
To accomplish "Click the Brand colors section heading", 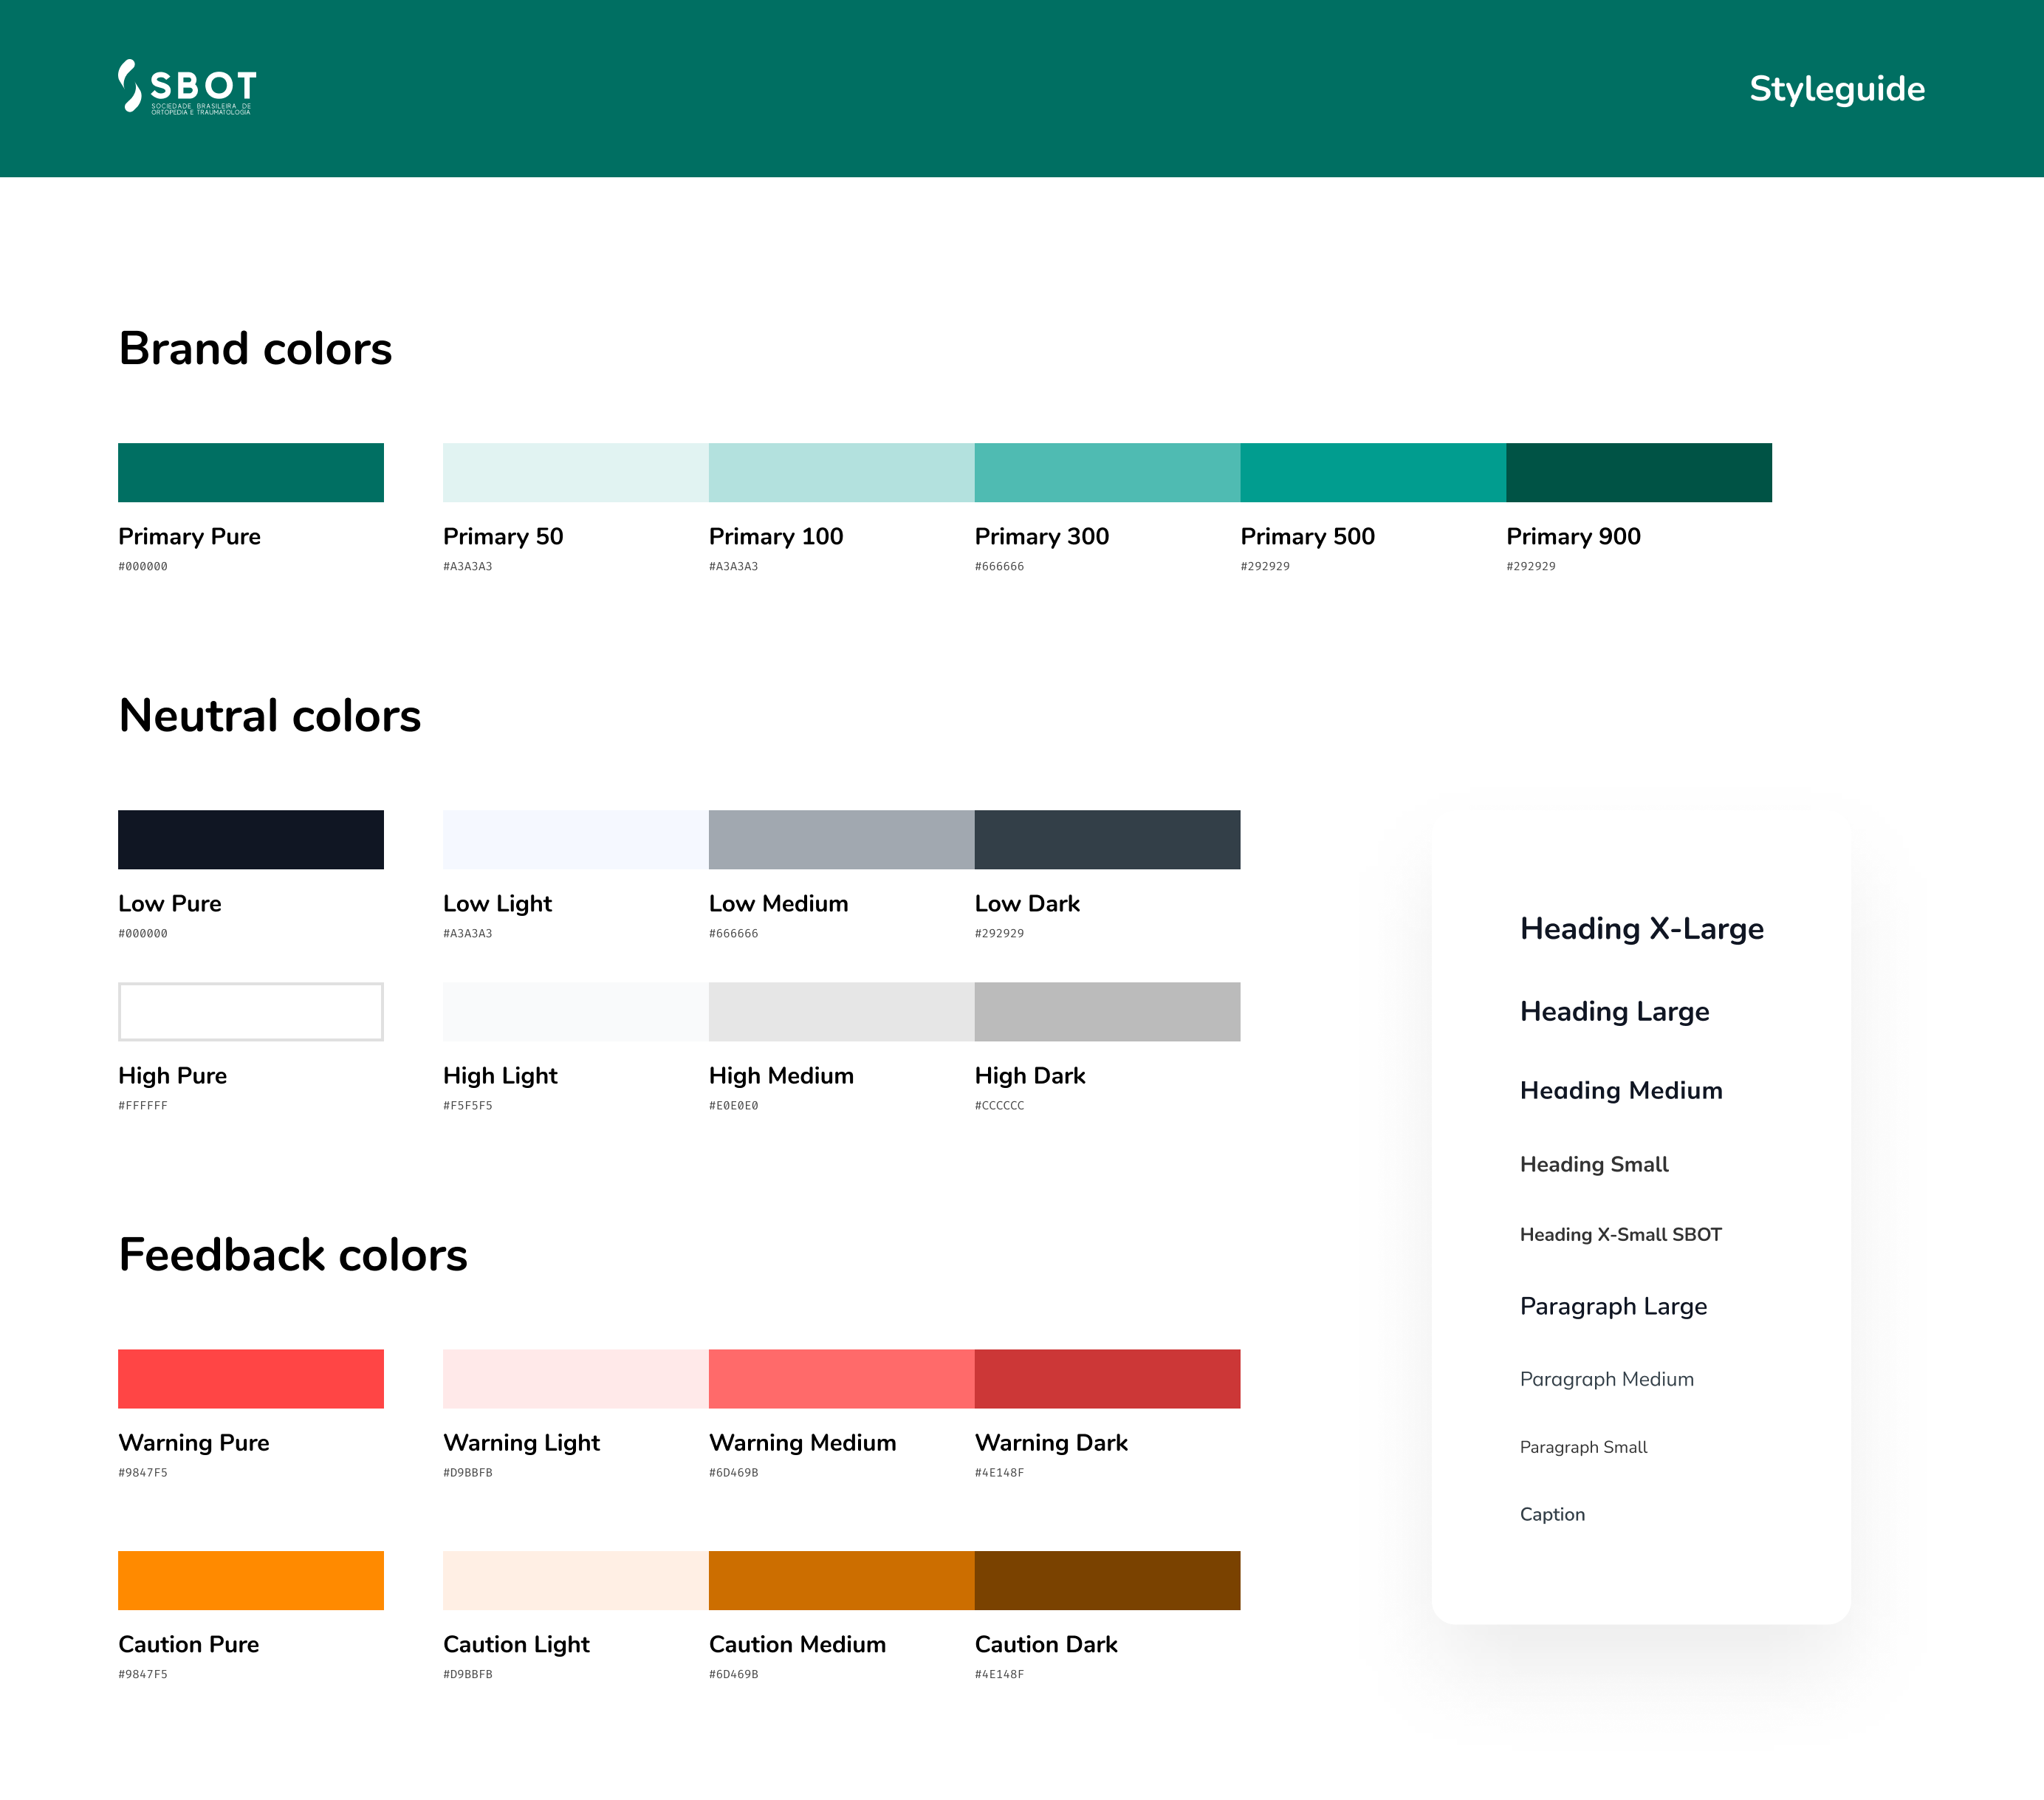I will pyautogui.click(x=255, y=349).
